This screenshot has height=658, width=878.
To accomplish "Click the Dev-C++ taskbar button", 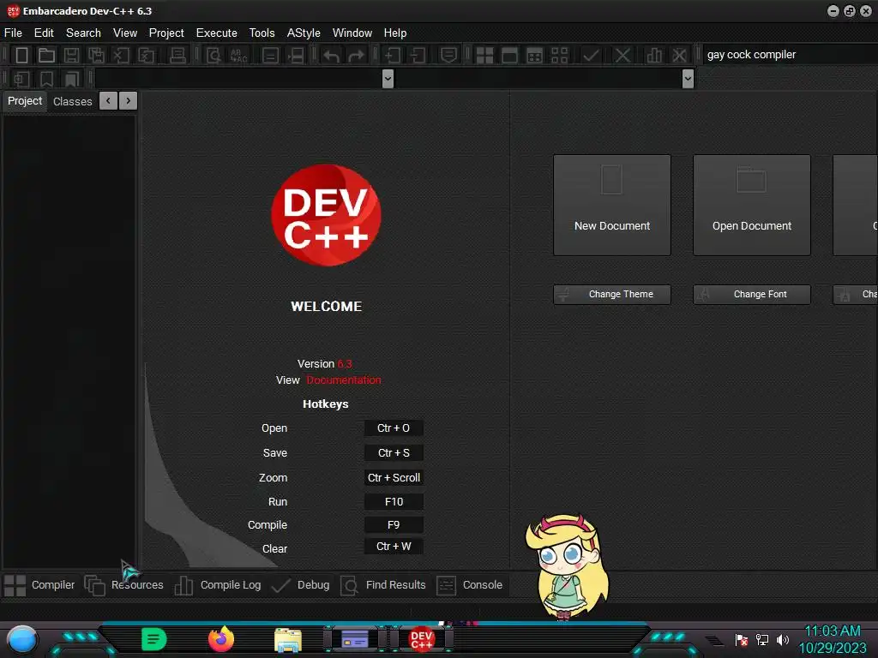I will click(422, 639).
